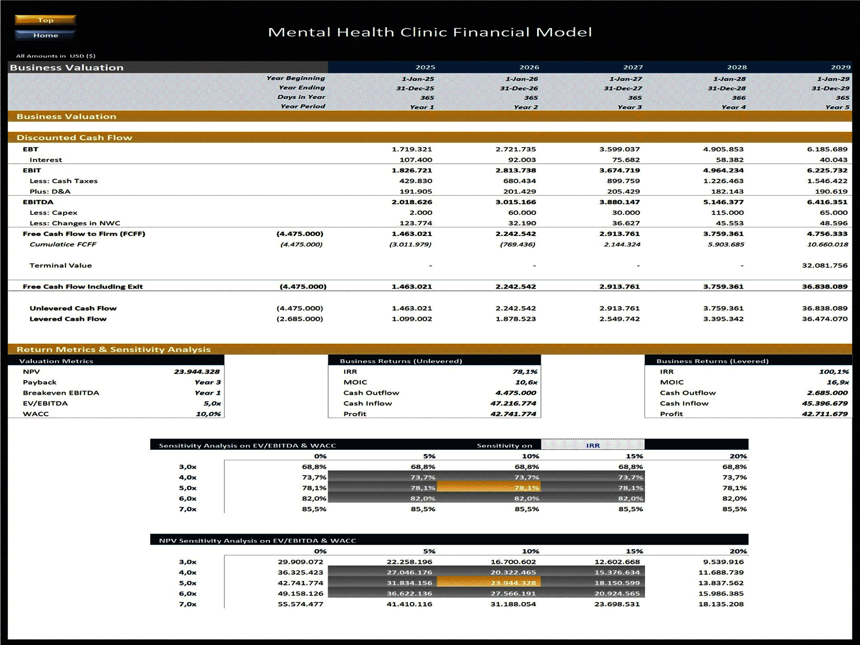This screenshot has height=645, width=860.
Task: Click the Breakeven EBITDA Year 1 value
Action: (x=207, y=393)
